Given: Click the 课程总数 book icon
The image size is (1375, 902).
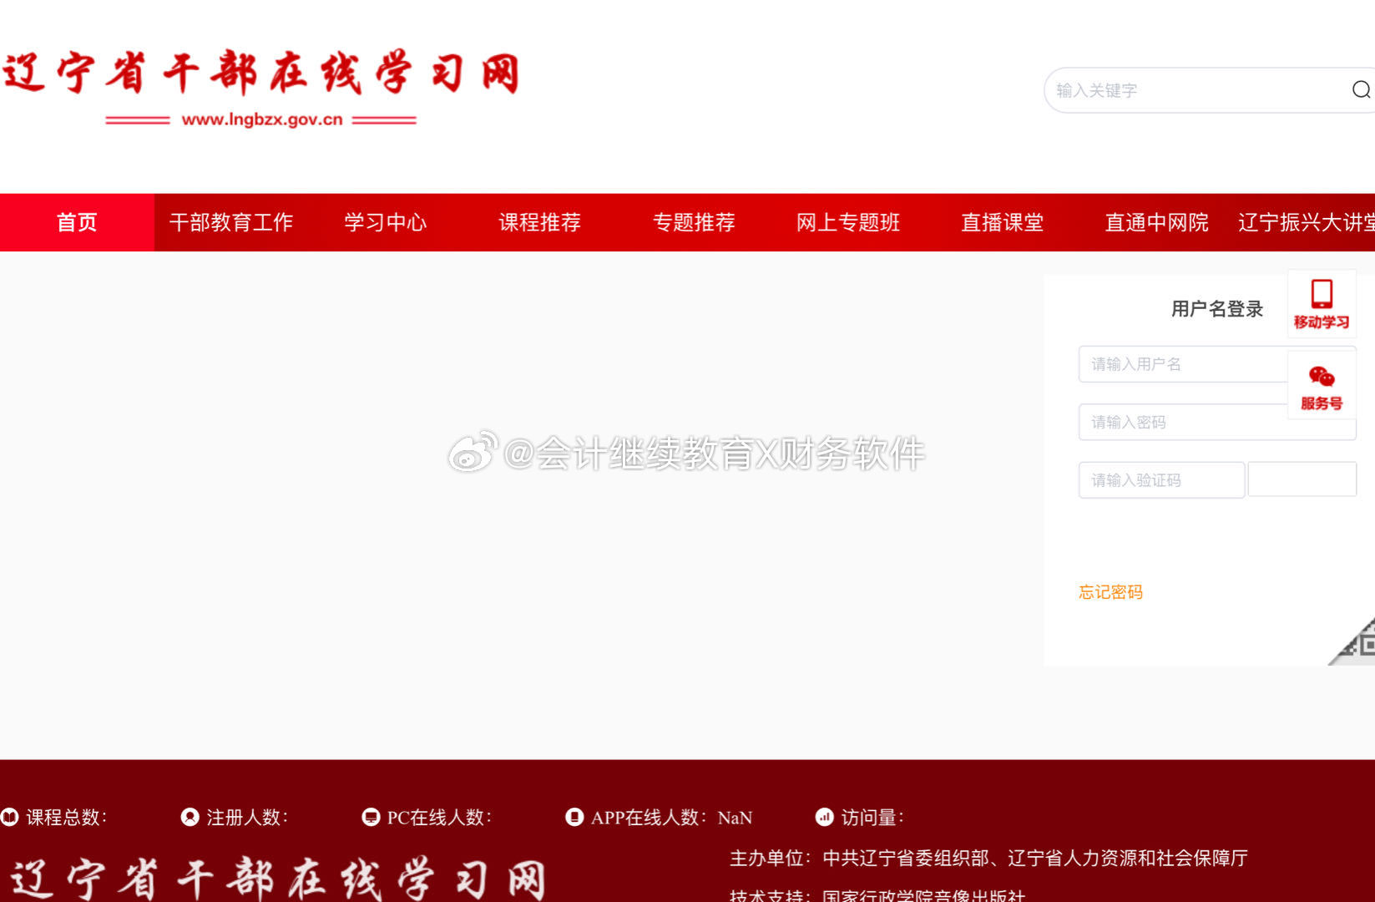Looking at the screenshot, I should pyautogui.click(x=10, y=817).
